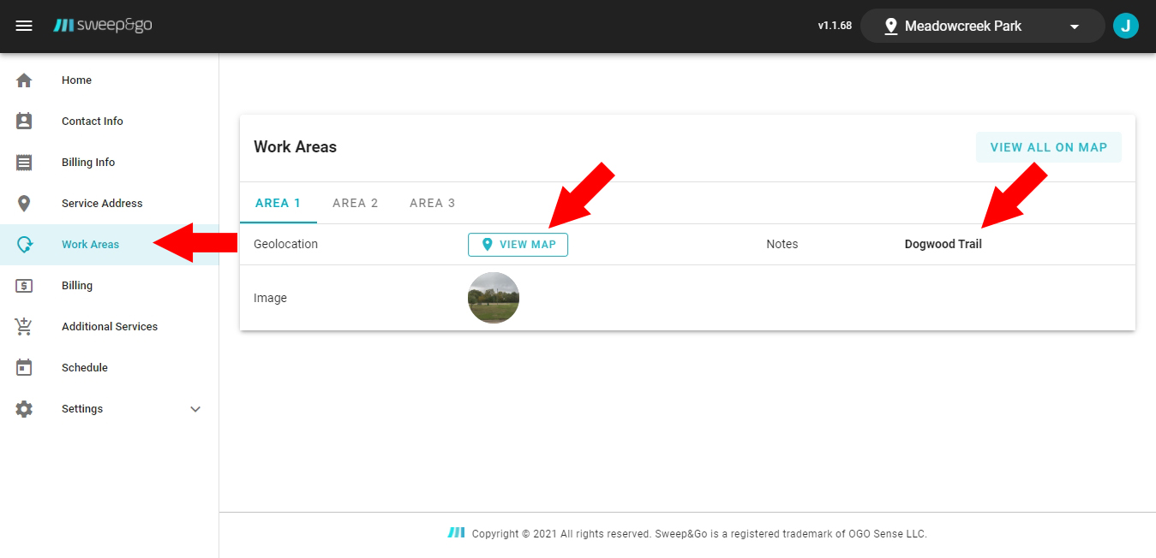The height and width of the screenshot is (558, 1156).
Task: Open Meadowcreek Park location dropdown
Action: tap(981, 27)
